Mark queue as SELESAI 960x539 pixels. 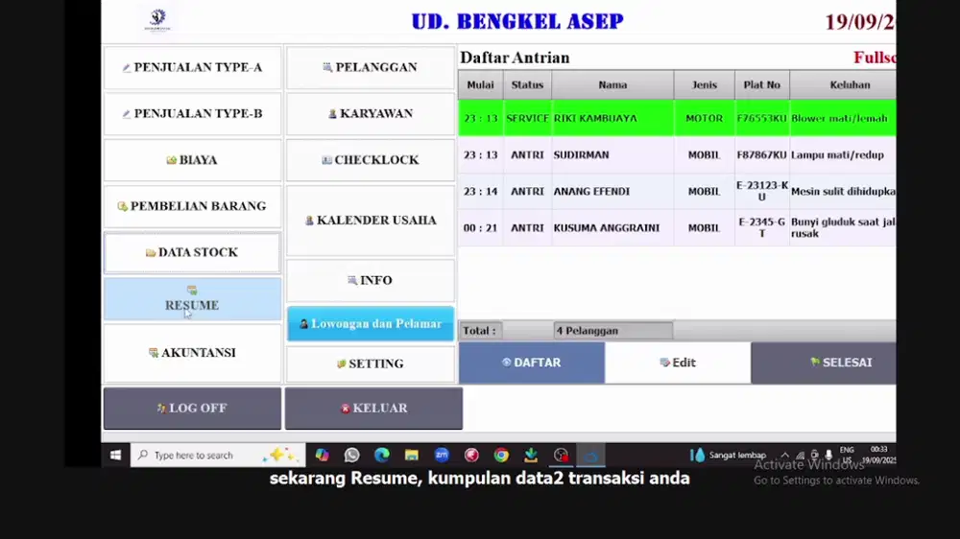(x=824, y=363)
